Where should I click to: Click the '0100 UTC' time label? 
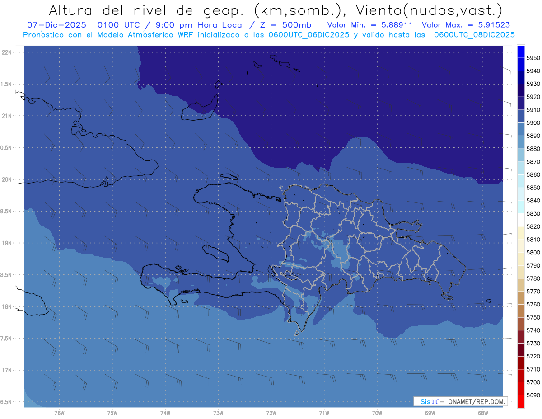point(119,25)
